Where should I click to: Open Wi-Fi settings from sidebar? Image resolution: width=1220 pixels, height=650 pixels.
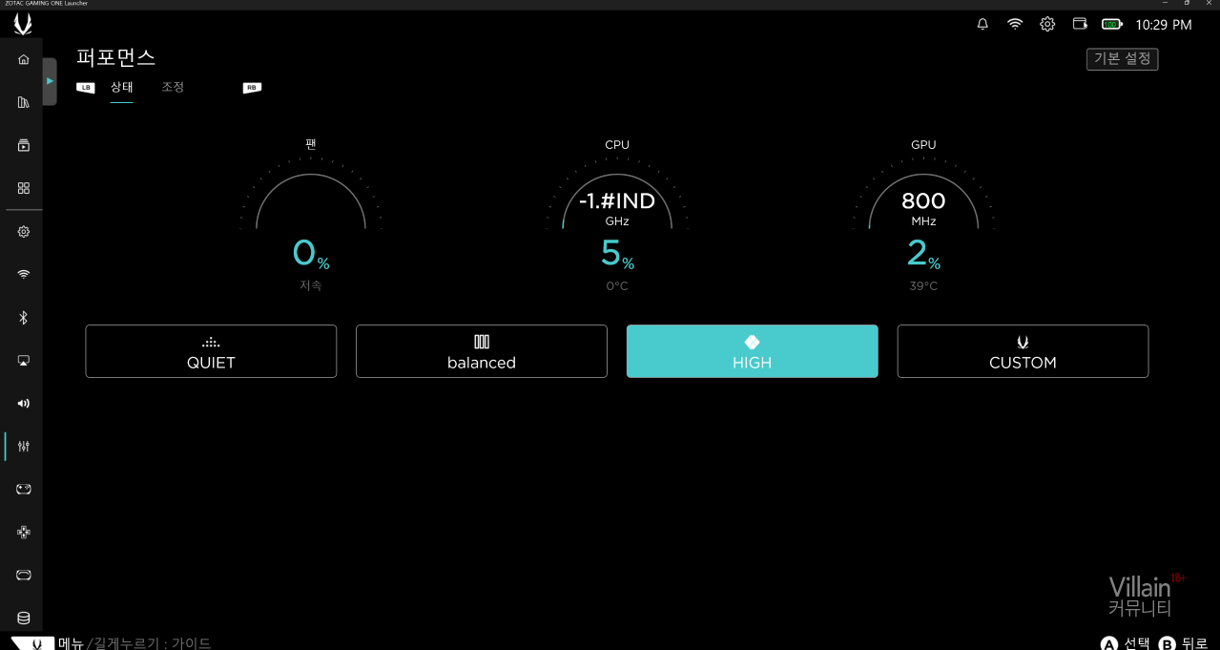pos(24,274)
